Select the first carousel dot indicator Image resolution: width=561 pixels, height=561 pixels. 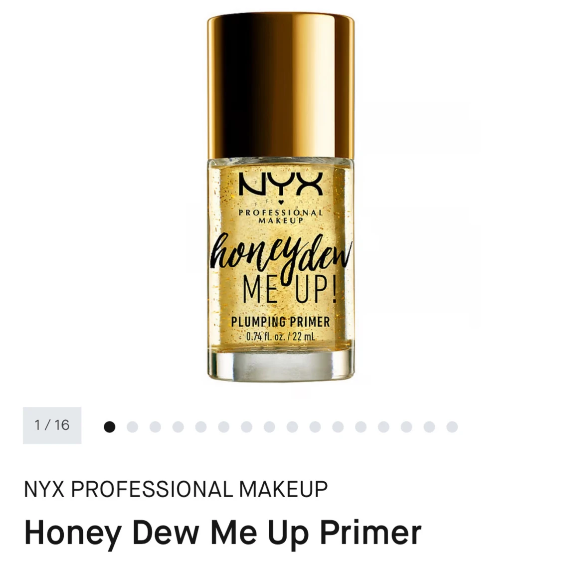(x=110, y=427)
